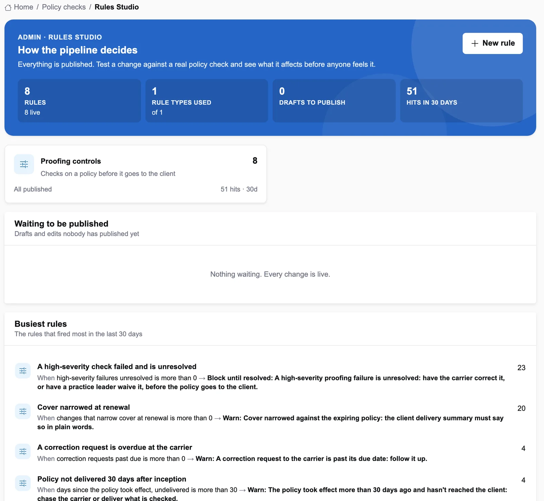Select the Hits in 30 days tile

pos(461,101)
